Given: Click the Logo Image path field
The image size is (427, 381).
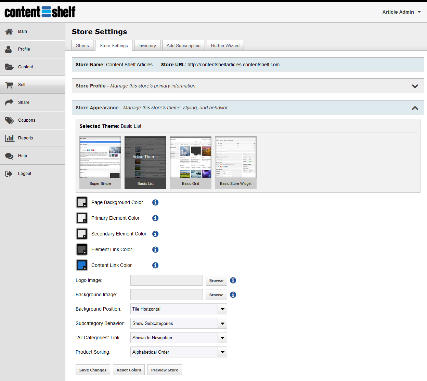Looking at the screenshot, I should 167,280.
